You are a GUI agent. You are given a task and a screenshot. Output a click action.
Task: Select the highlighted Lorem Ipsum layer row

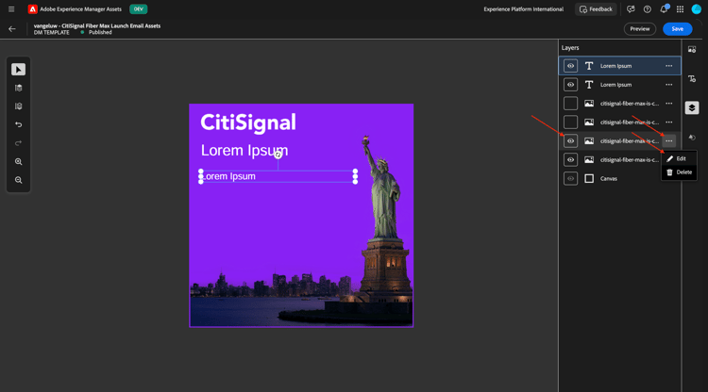tap(619, 66)
